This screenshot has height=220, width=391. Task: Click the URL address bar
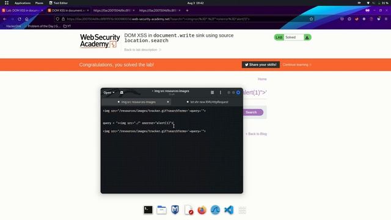pyautogui.click(x=185, y=19)
